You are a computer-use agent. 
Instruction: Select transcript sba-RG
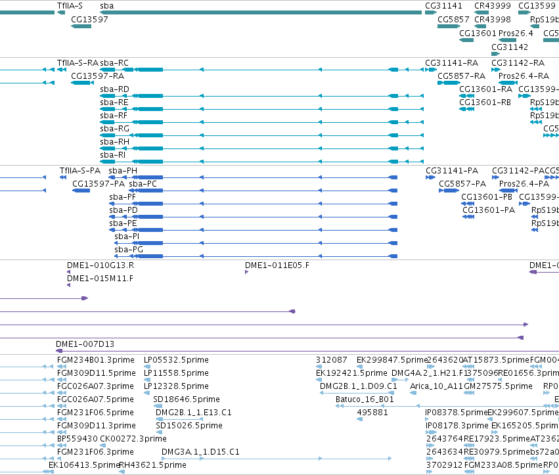point(261,135)
